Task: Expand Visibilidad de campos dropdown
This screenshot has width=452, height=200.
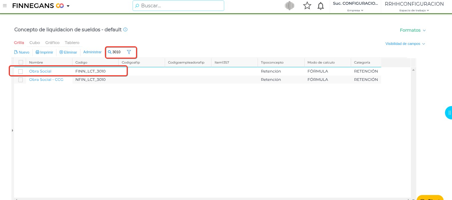Action: (405, 44)
